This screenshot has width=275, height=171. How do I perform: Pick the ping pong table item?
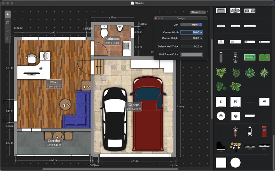click(250, 57)
